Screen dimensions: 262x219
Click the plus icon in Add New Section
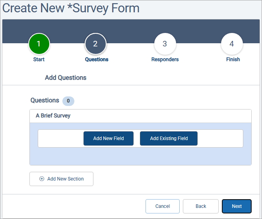pyautogui.click(x=42, y=179)
